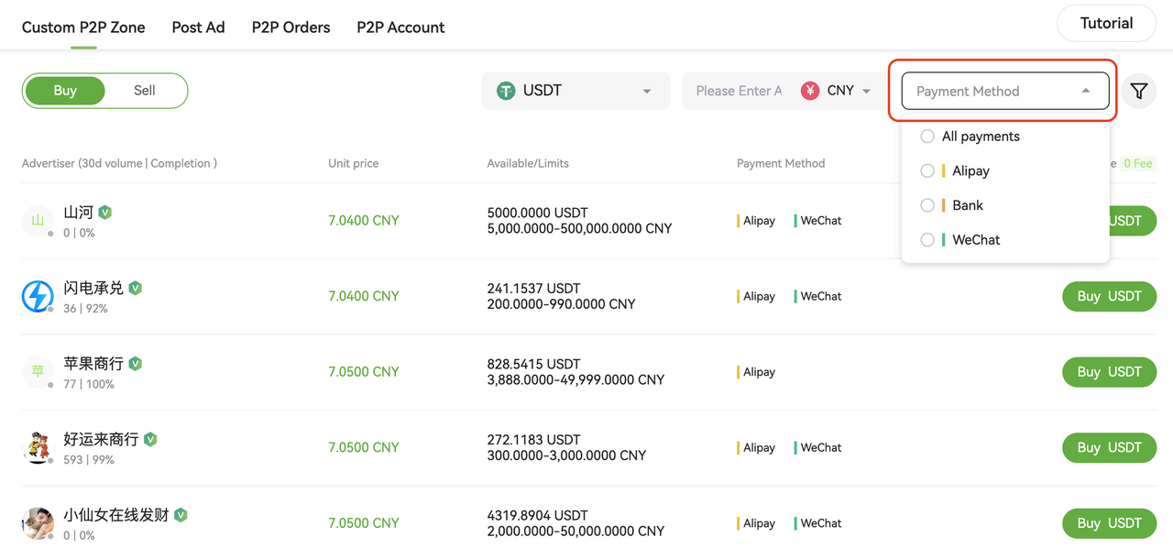Go to the Post Ad tab
The height and width of the screenshot is (559, 1173).
tap(198, 27)
